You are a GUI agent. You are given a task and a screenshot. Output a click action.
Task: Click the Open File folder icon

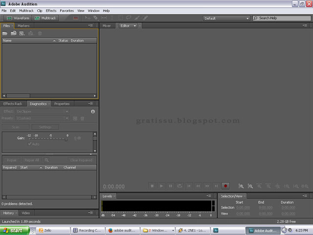[x=5, y=33]
